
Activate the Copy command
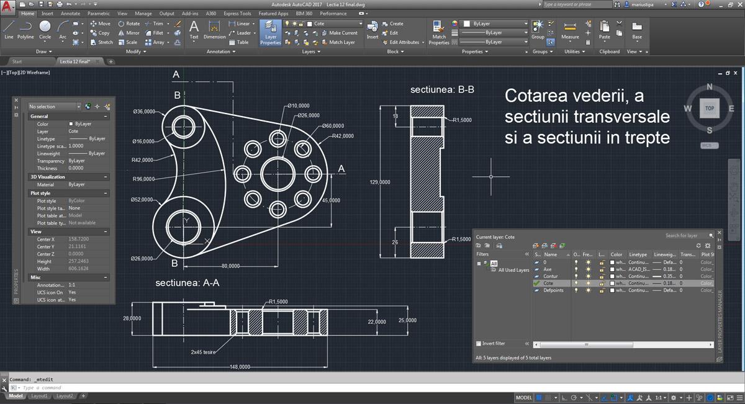pyautogui.click(x=100, y=33)
